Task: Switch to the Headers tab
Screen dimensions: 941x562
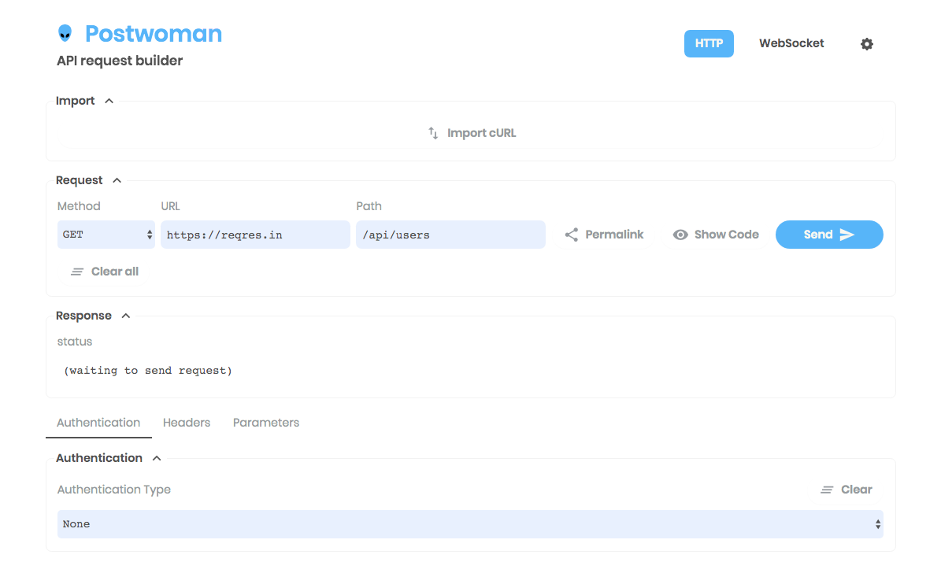Action: coord(187,423)
